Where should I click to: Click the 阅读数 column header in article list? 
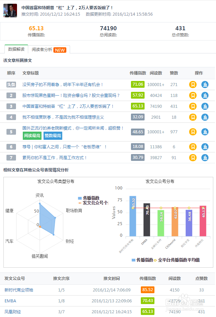(156, 73)
